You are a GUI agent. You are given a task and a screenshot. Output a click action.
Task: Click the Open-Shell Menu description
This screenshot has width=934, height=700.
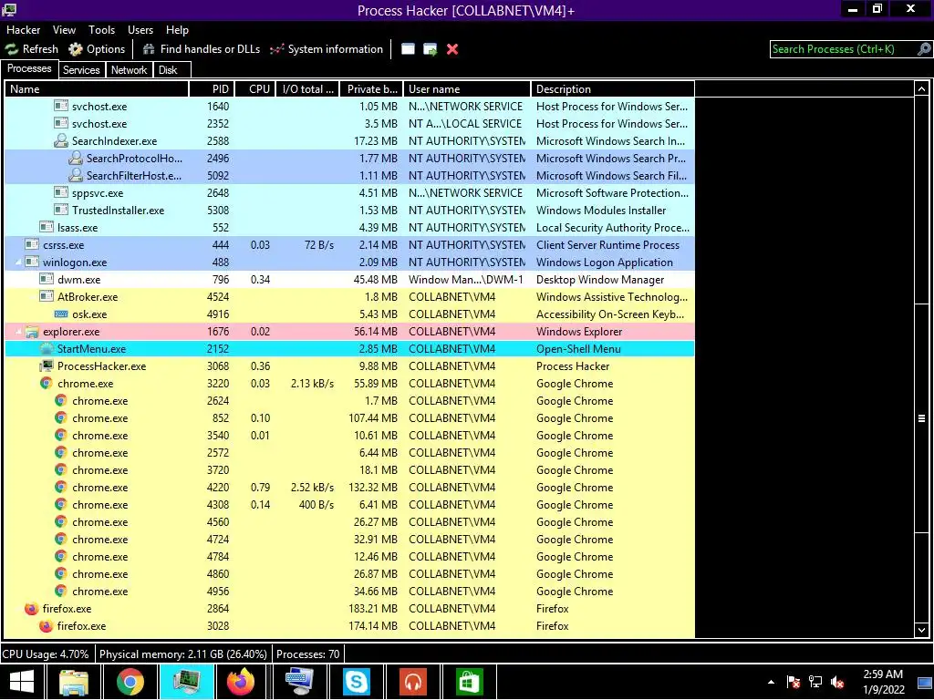578,349
